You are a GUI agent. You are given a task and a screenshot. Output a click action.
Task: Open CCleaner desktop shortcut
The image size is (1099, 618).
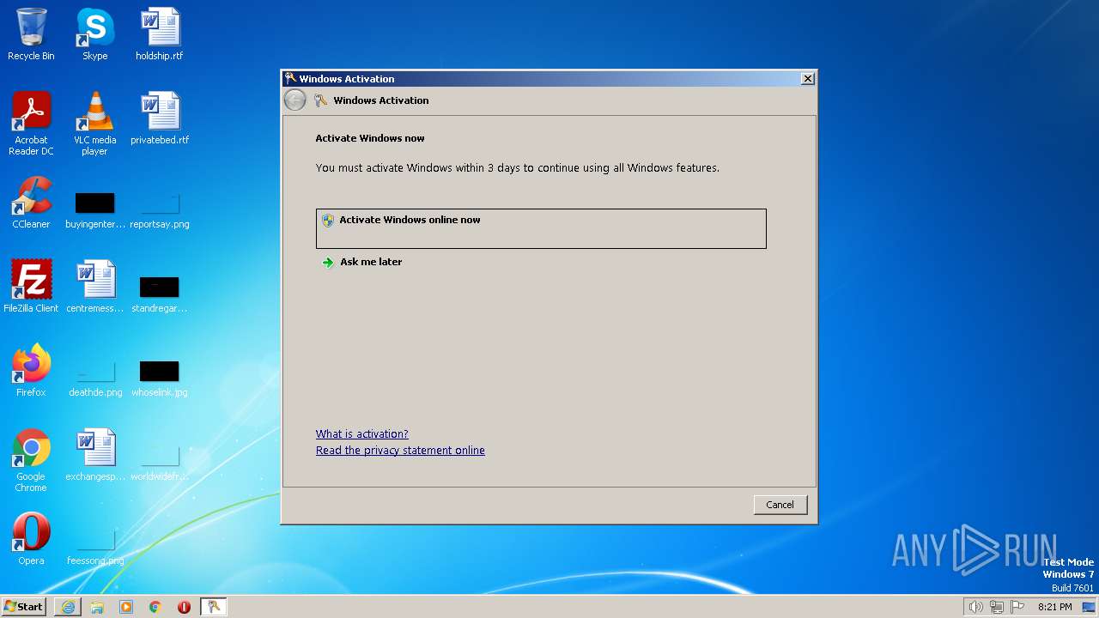(x=31, y=203)
